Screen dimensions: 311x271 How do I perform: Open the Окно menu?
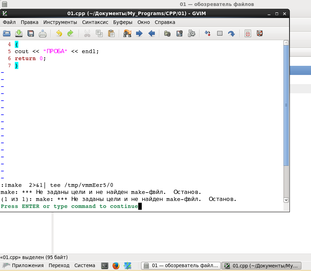pyautogui.click(x=144, y=22)
